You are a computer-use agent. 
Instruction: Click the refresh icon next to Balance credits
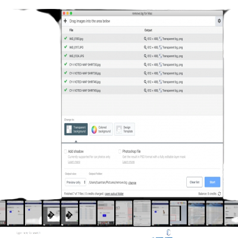pos(219,194)
